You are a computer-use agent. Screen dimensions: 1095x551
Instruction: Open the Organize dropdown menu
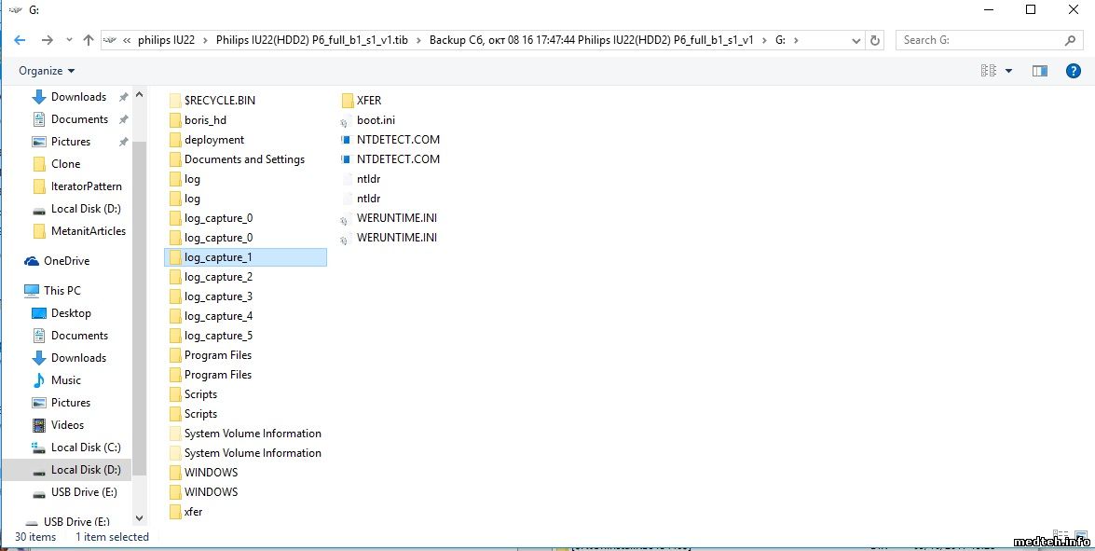coord(47,71)
